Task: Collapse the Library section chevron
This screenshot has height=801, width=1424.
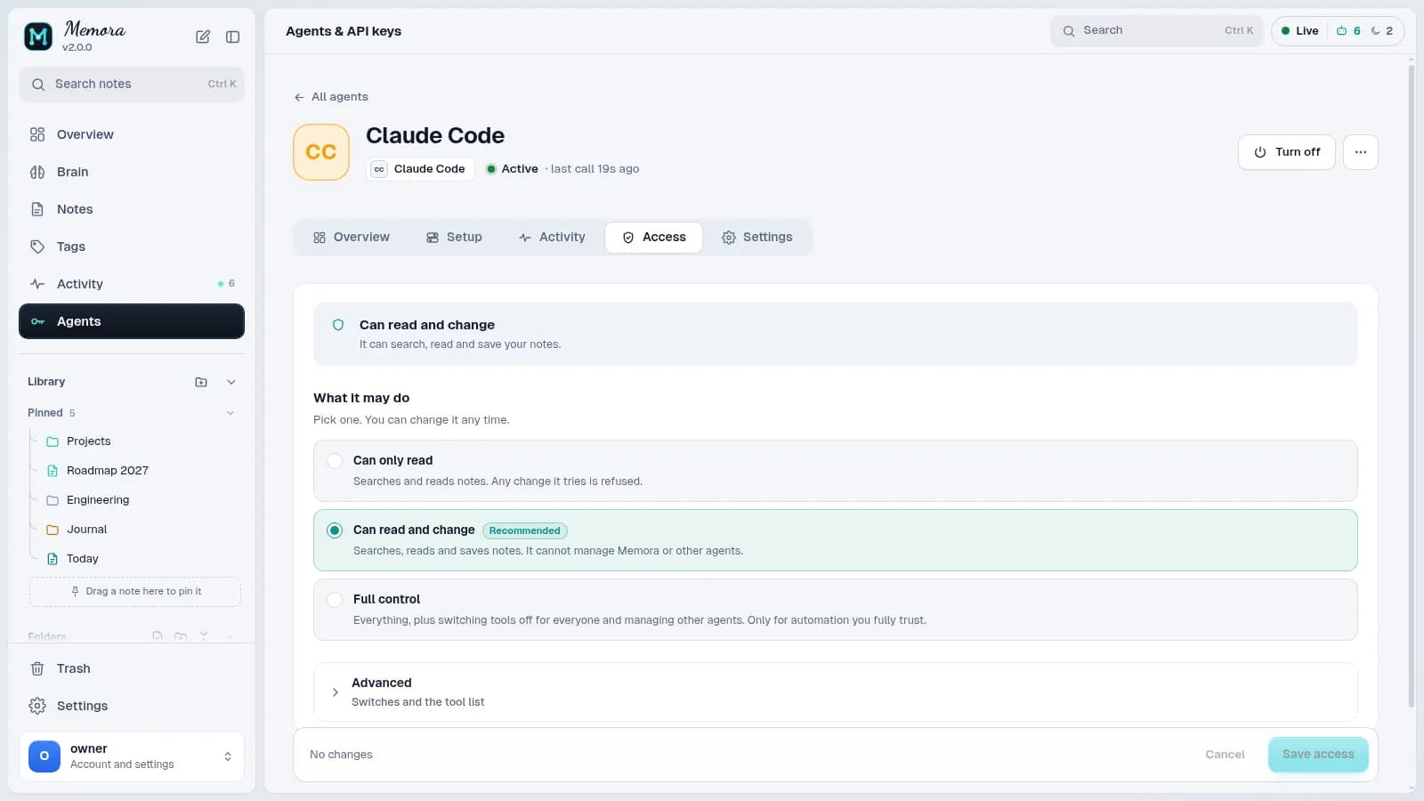Action: point(231,382)
